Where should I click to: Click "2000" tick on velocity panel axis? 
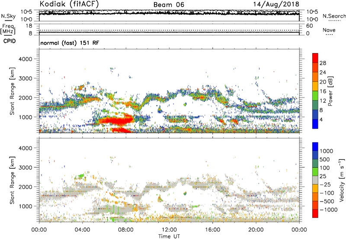pos(25,187)
